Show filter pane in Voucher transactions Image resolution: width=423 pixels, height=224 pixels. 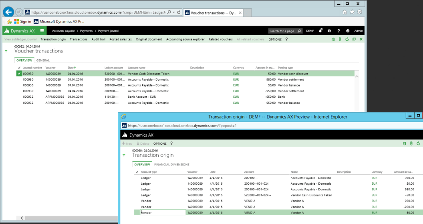[6, 51]
